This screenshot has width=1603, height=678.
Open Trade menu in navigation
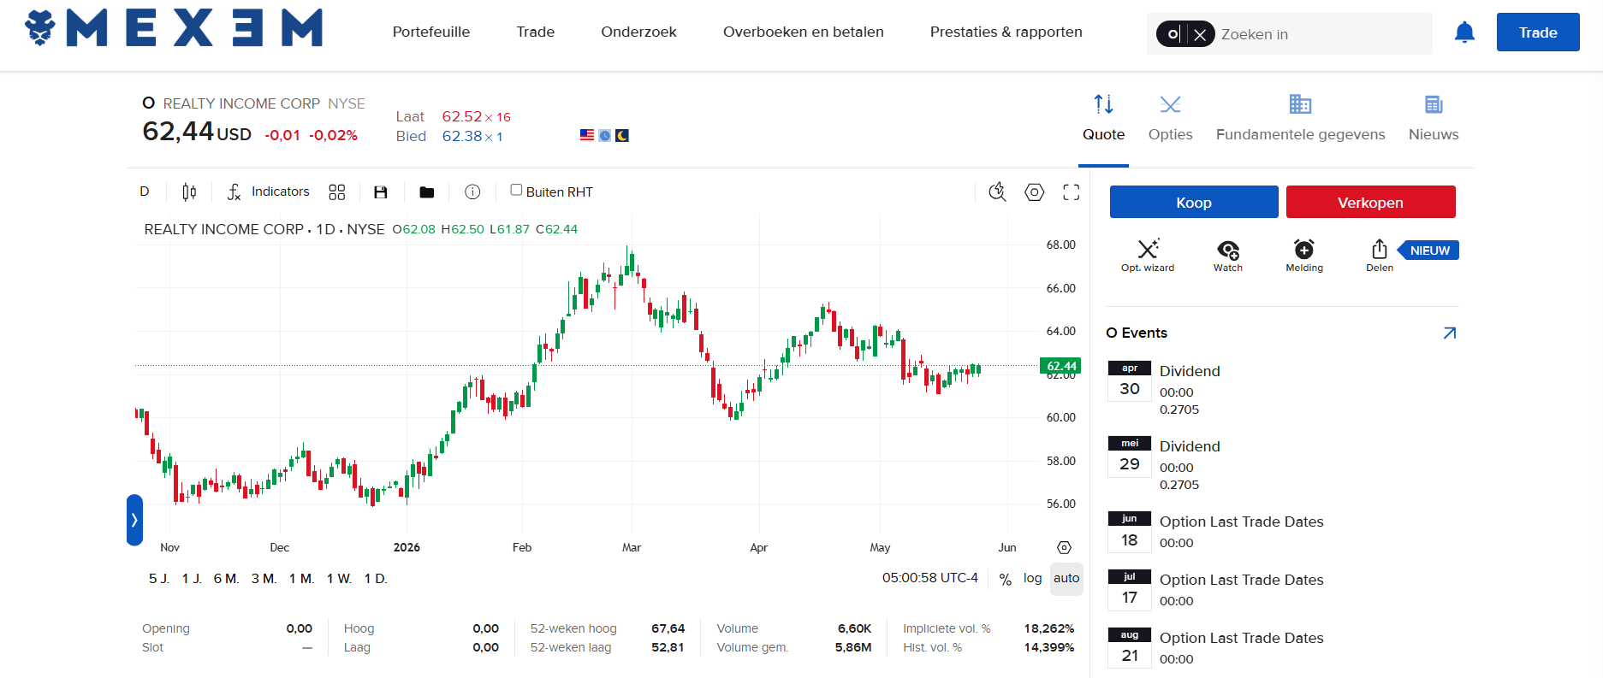point(536,32)
